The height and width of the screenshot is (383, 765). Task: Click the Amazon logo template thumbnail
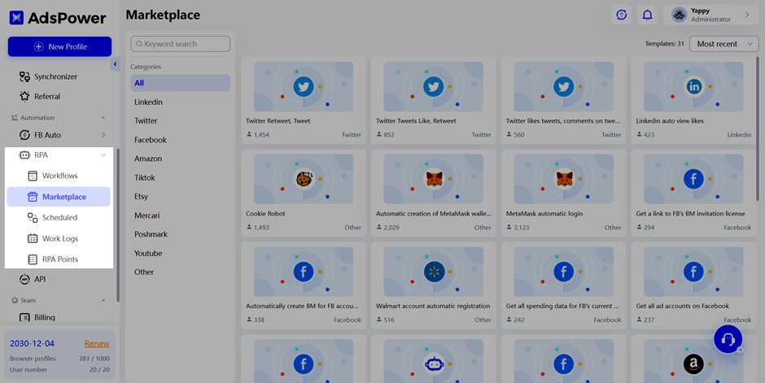click(693, 361)
